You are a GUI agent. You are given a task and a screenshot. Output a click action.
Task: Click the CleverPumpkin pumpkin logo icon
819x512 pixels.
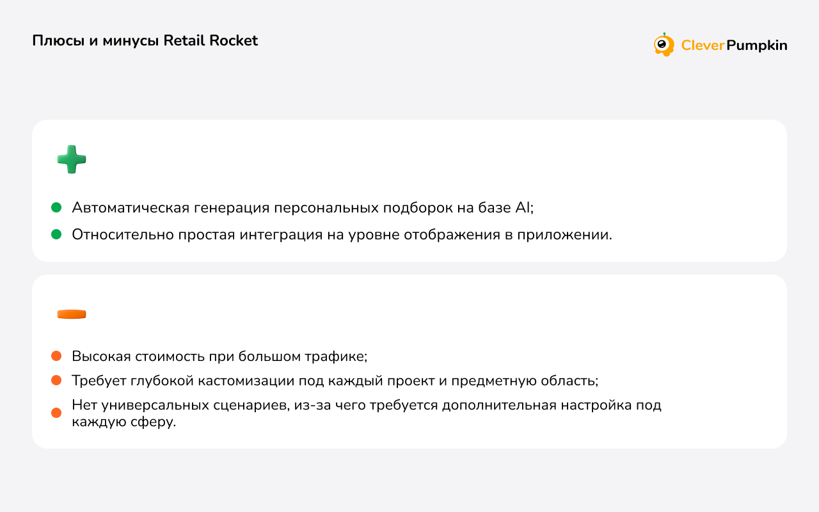664,45
